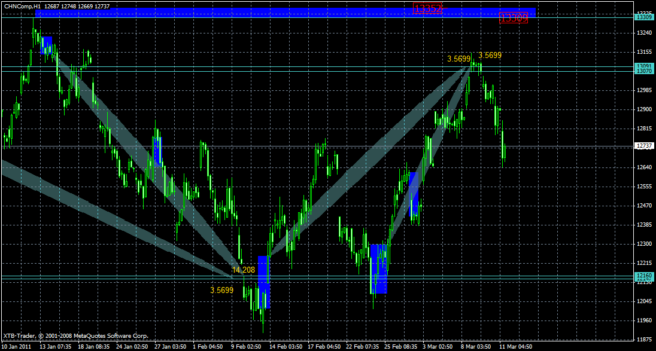Viewport: 656px width, 351px height.
Task: Click the 17 Feb 04:50 time label
Action: click(323, 347)
